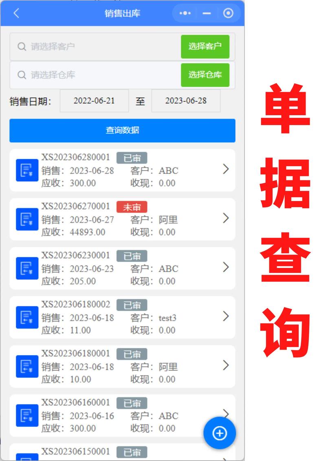Image resolution: width=326 pixels, height=461 pixels.
Task: Click the document icon for XS202306180002
Action: pos(27,317)
